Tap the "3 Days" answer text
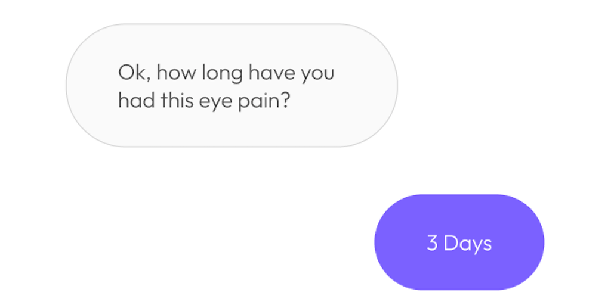Screen dimensions: 611x305 (459, 243)
